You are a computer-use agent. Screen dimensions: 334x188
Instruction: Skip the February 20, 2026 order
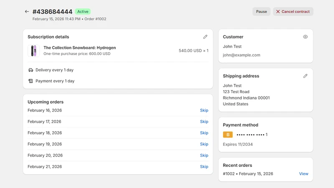(x=204, y=155)
